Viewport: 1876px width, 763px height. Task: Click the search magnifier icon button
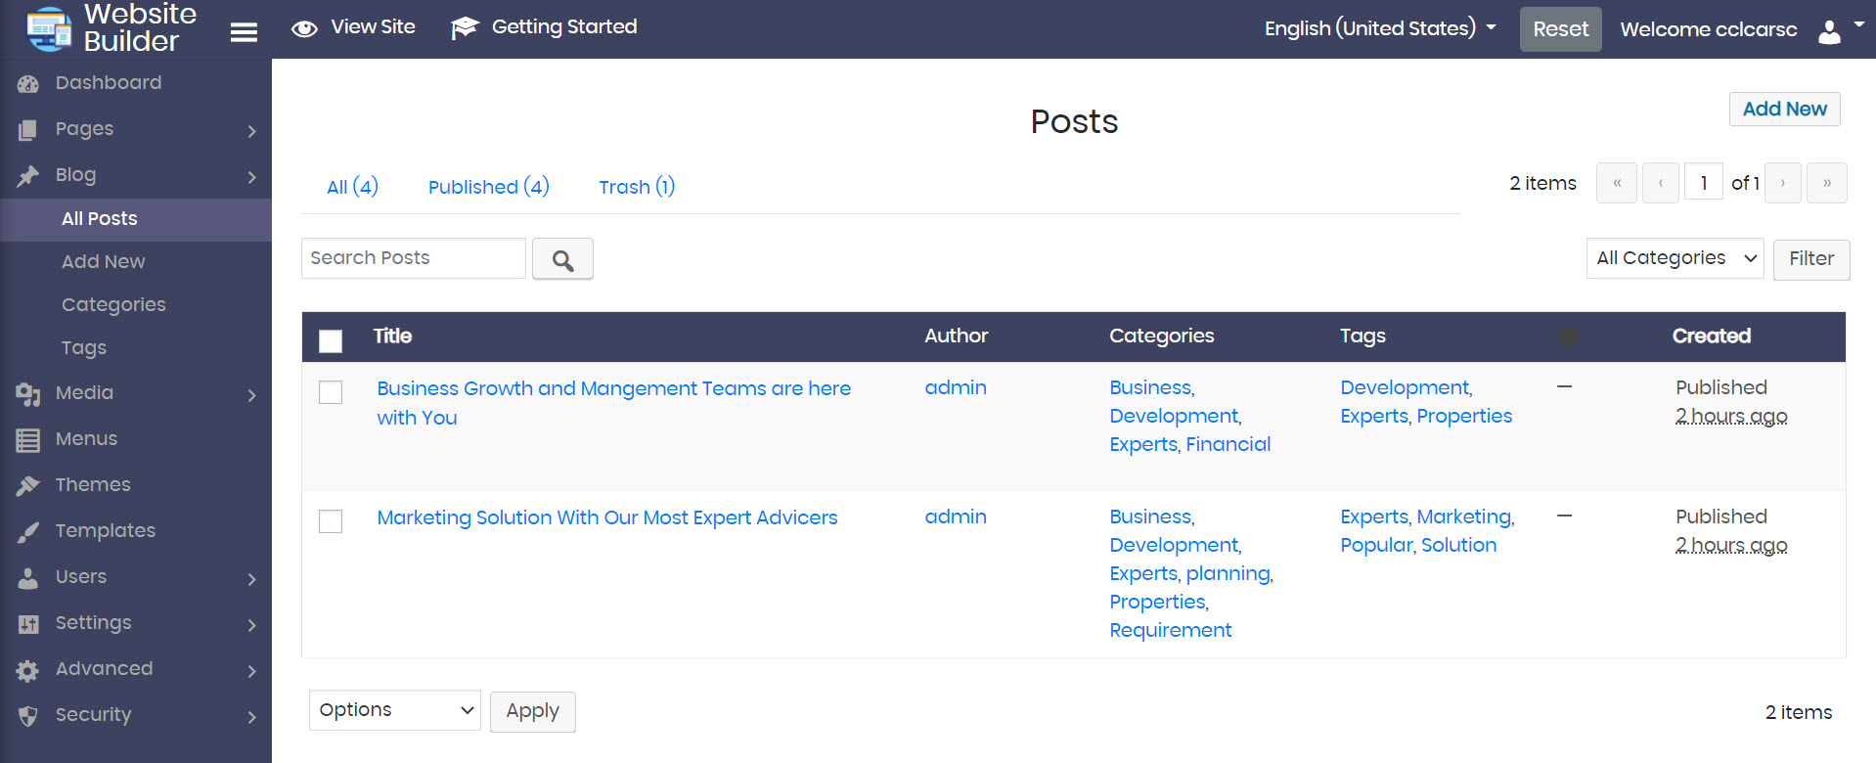562,259
